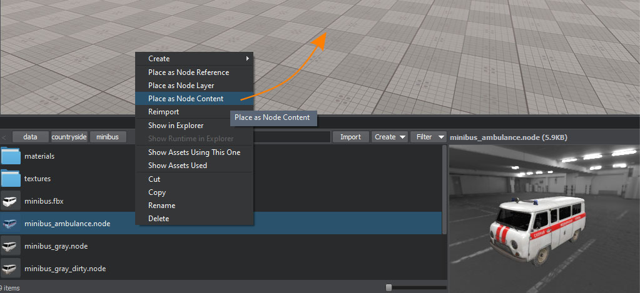This screenshot has width=640, height=293.
Task: Expand the Create submenu in context menu
Action: coord(194,59)
